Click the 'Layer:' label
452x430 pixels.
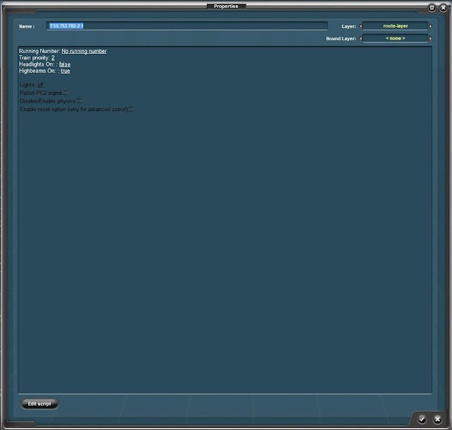click(349, 26)
